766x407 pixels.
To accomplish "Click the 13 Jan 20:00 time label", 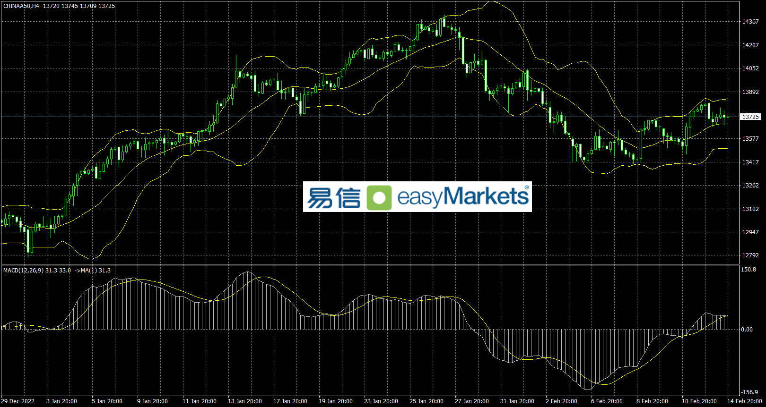I will [245, 401].
